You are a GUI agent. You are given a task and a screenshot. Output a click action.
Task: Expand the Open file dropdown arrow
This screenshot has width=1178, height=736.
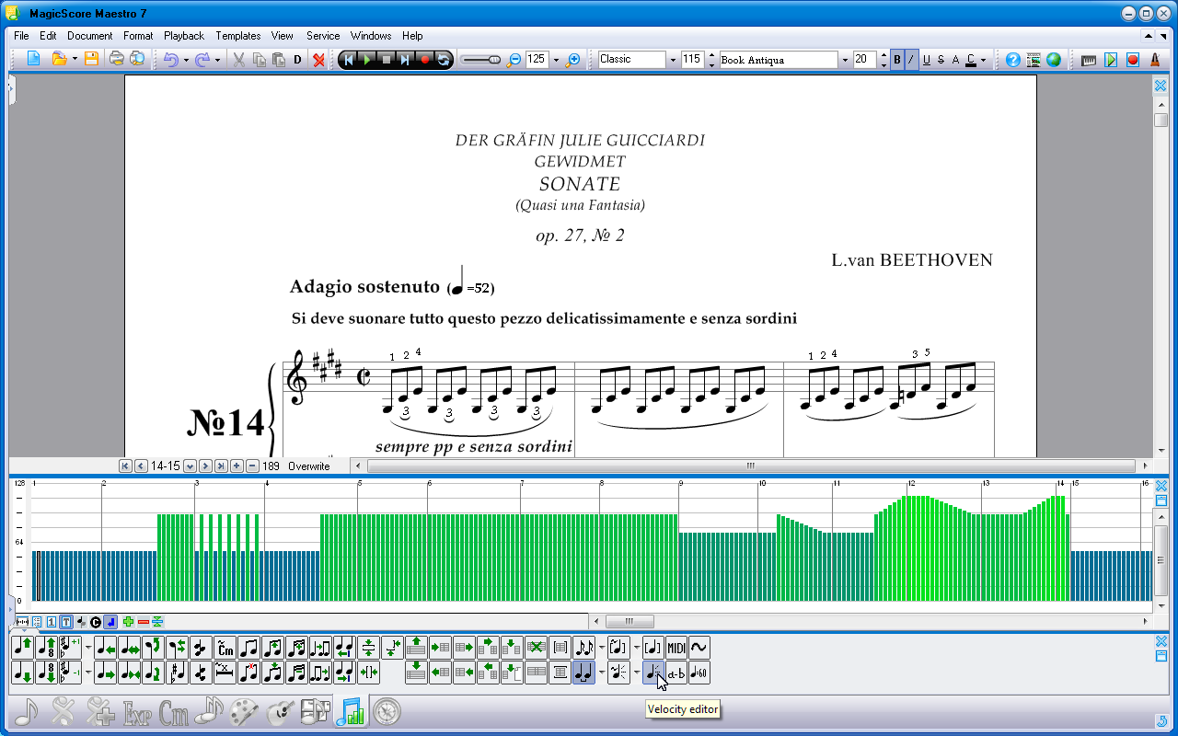pyautogui.click(x=74, y=60)
